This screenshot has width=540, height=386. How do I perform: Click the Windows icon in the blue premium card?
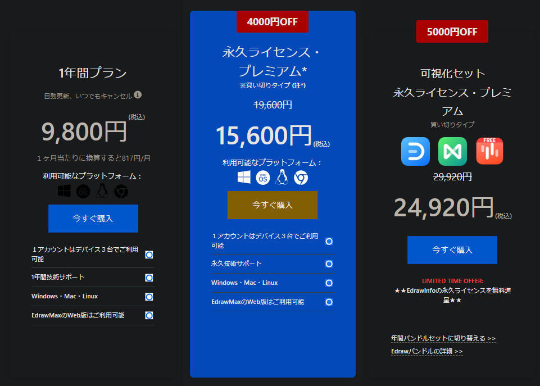coord(244,178)
